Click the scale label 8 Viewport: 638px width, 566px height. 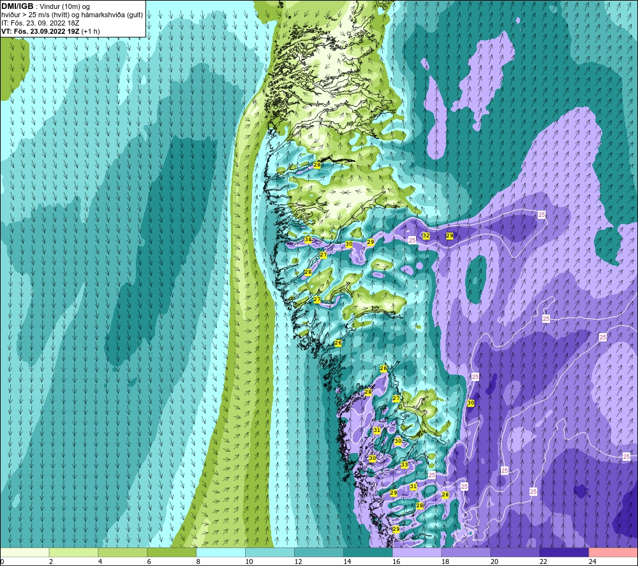[x=198, y=562]
